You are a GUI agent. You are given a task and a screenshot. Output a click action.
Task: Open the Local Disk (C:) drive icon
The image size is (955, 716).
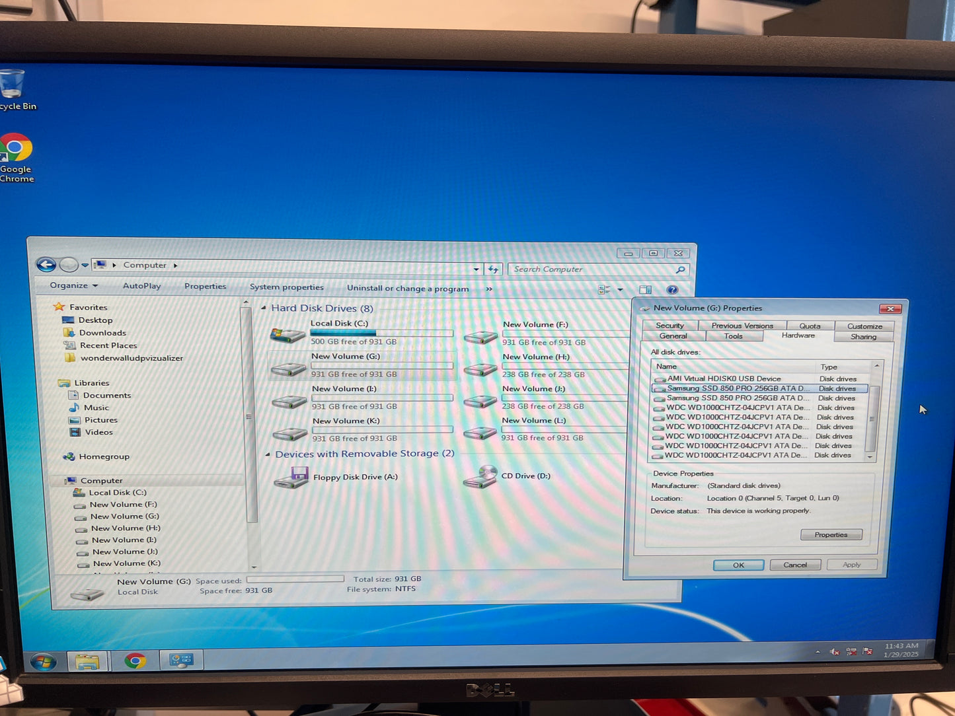[x=287, y=334]
